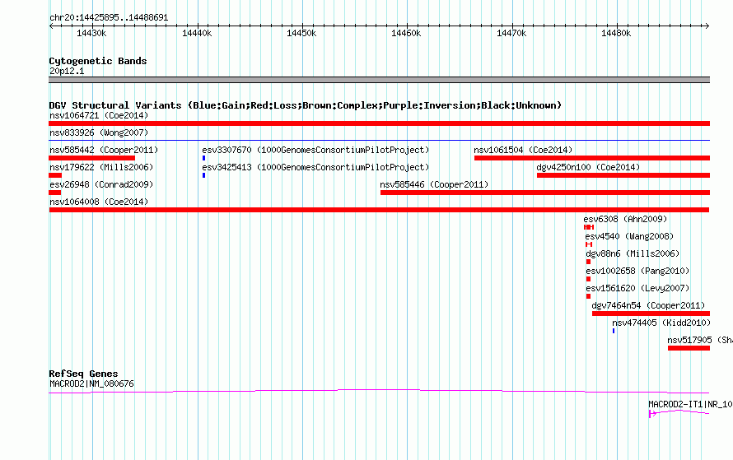This screenshot has width=733, height=460.
Task: Open the esv1561620 (Levy2007) label
Action: click(637, 288)
